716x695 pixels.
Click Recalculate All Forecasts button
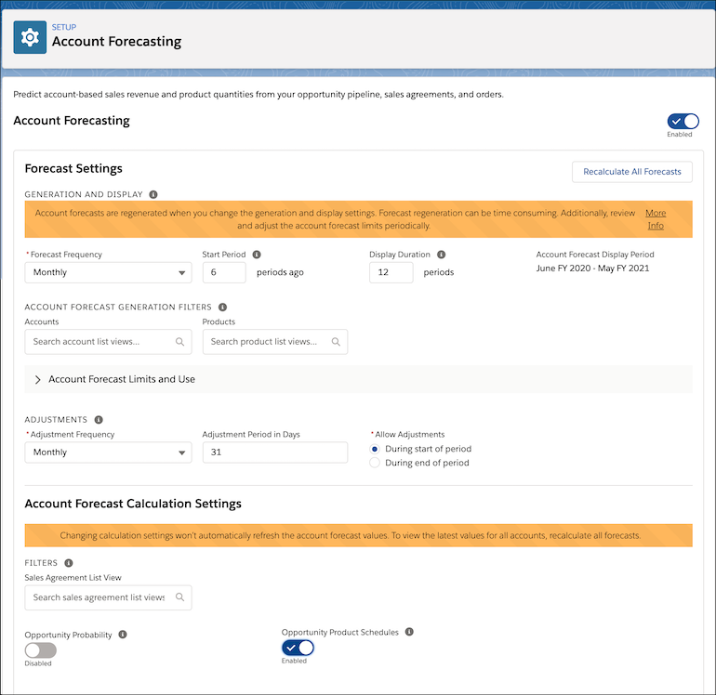point(632,172)
